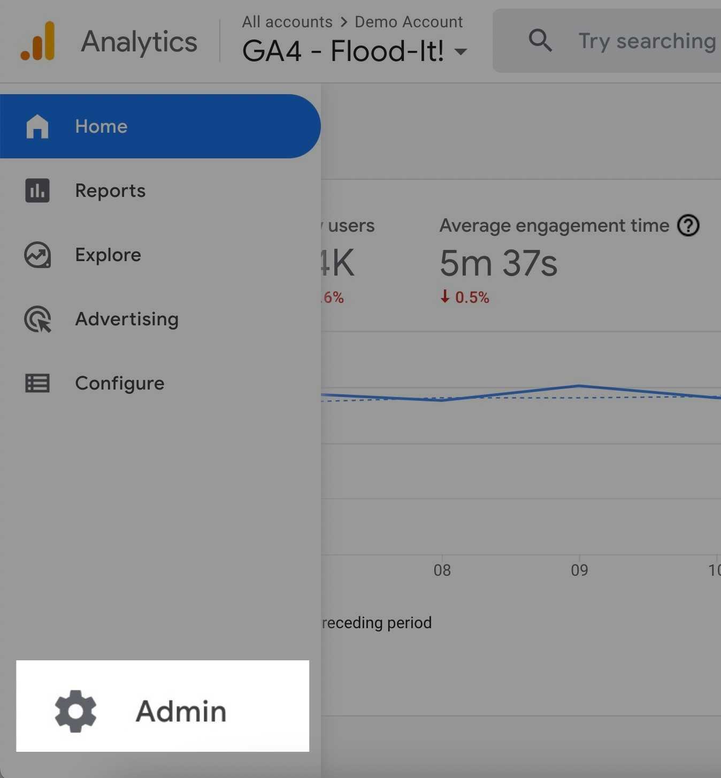Click the Explore trend-circle icon

37,255
